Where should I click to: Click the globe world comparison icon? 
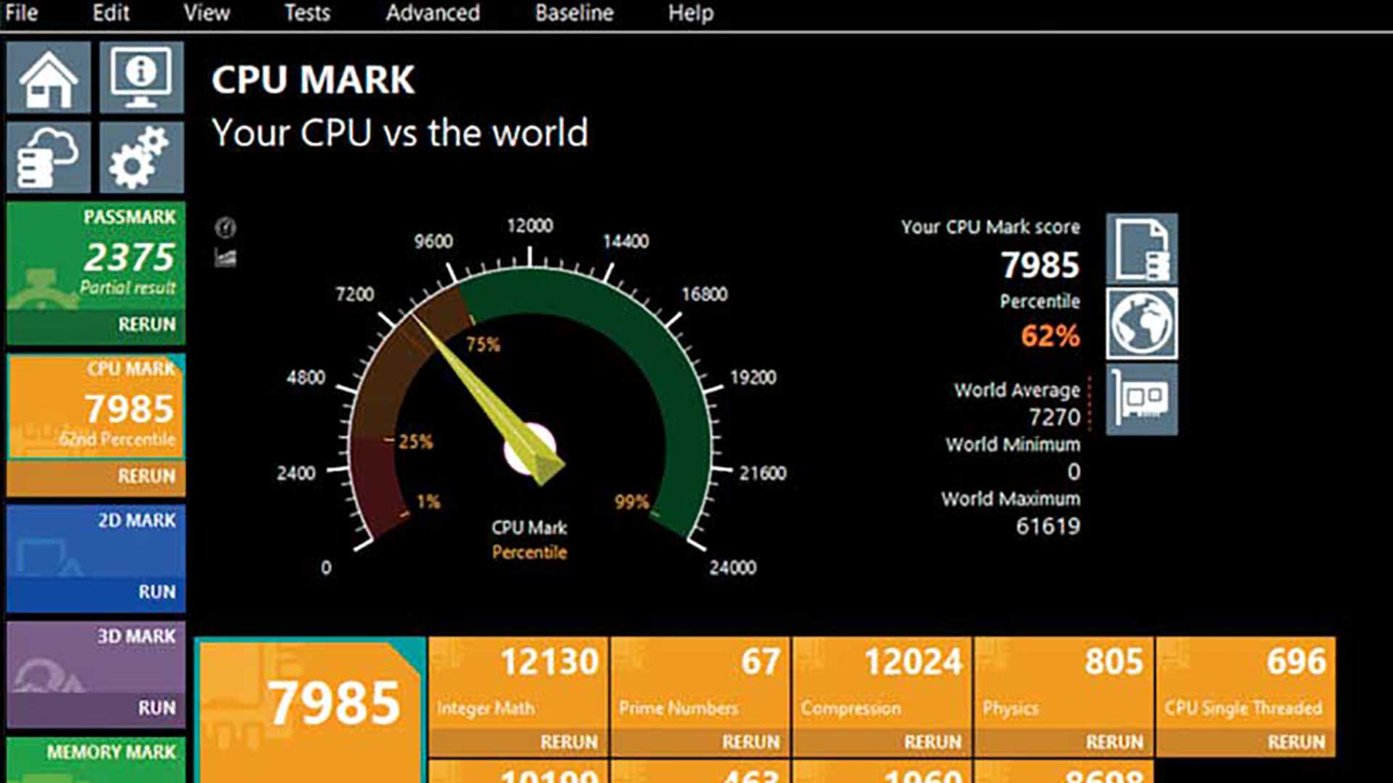point(1141,324)
